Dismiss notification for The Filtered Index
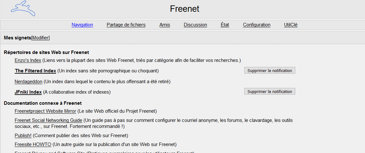This screenshot has height=153, width=365. 270,70
